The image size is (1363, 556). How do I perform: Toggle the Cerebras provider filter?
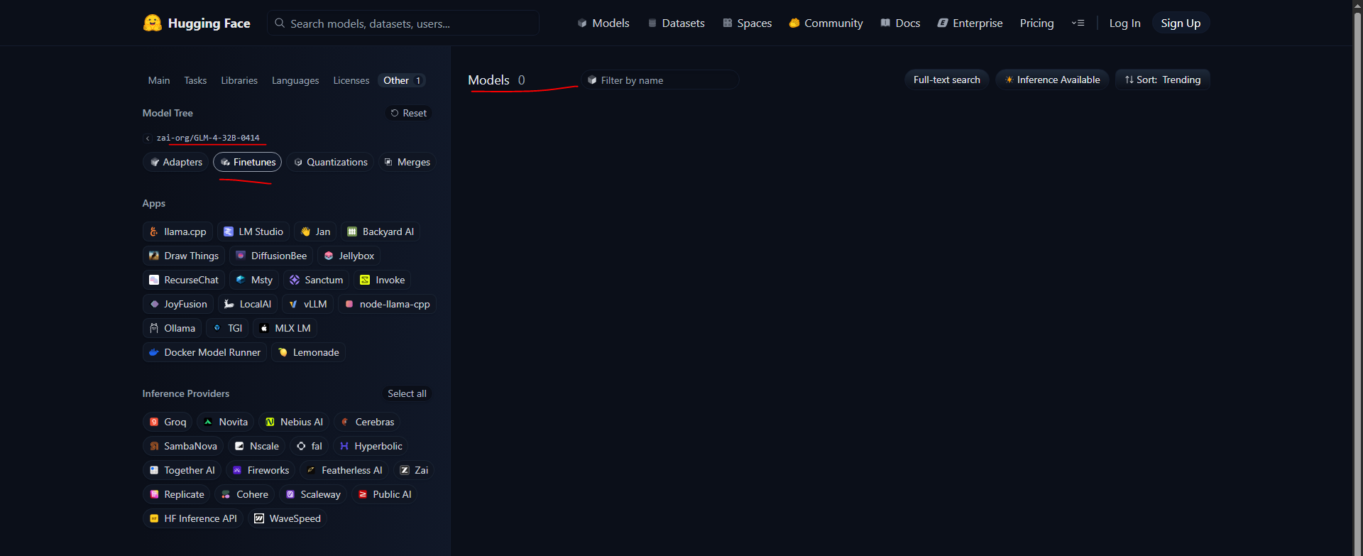(367, 422)
